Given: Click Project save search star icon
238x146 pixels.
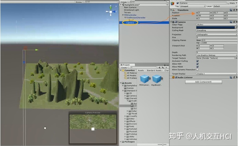Looking at the screenshot, I should tap(167, 67).
